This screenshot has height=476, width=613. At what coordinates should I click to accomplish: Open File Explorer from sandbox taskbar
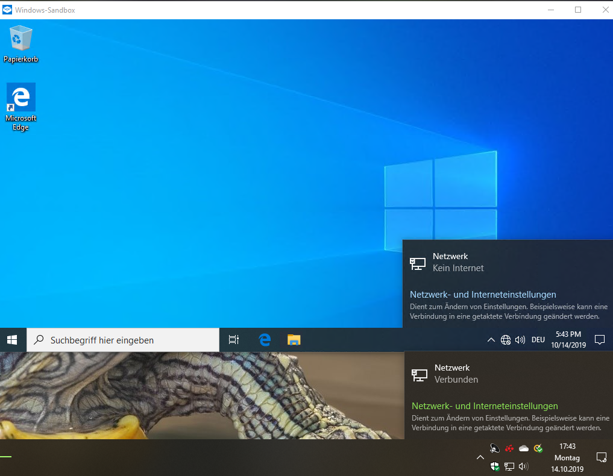pos(294,340)
